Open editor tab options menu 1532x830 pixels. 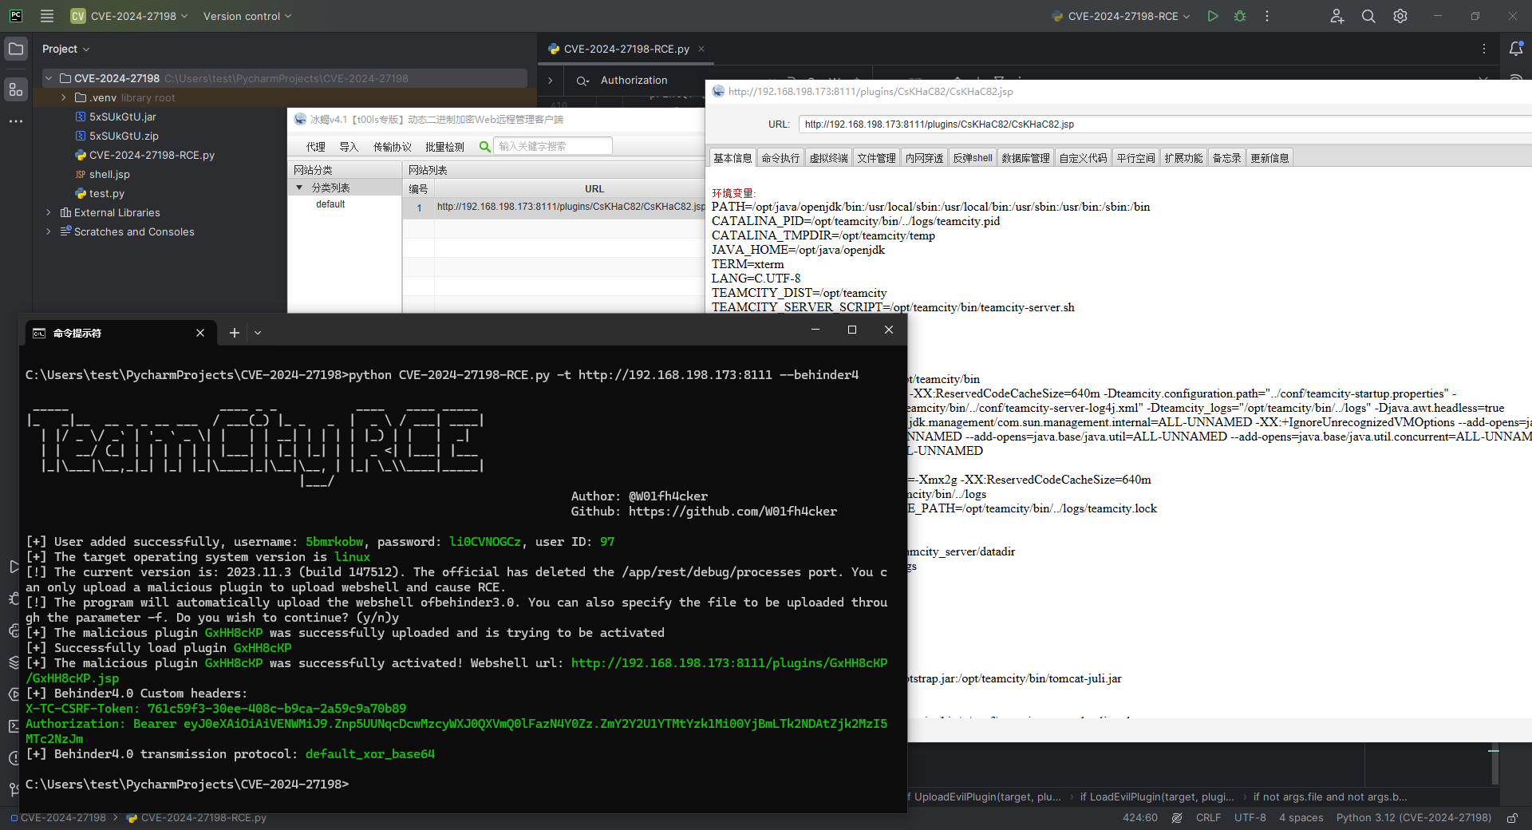[x=1484, y=49]
